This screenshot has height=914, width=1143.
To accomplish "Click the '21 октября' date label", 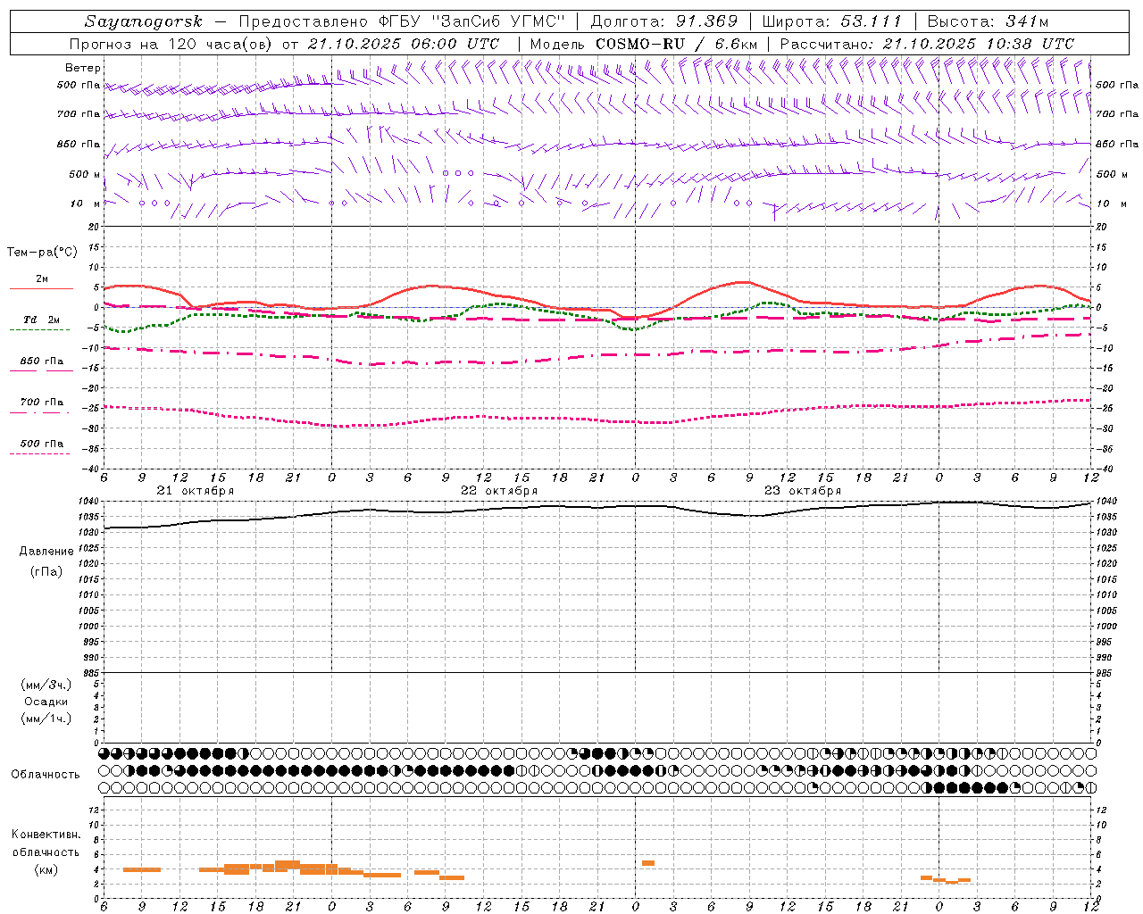I will [x=196, y=491].
